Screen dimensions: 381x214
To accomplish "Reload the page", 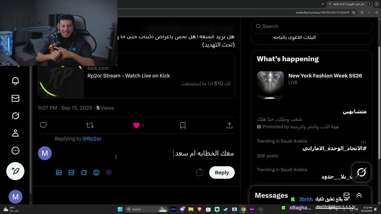I will tap(362, 12).
